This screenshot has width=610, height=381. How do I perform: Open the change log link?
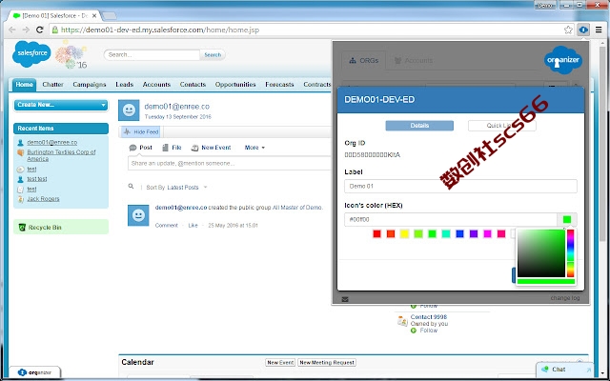(565, 298)
